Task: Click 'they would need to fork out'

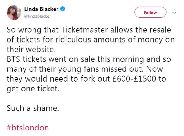Action: [58, 79]
